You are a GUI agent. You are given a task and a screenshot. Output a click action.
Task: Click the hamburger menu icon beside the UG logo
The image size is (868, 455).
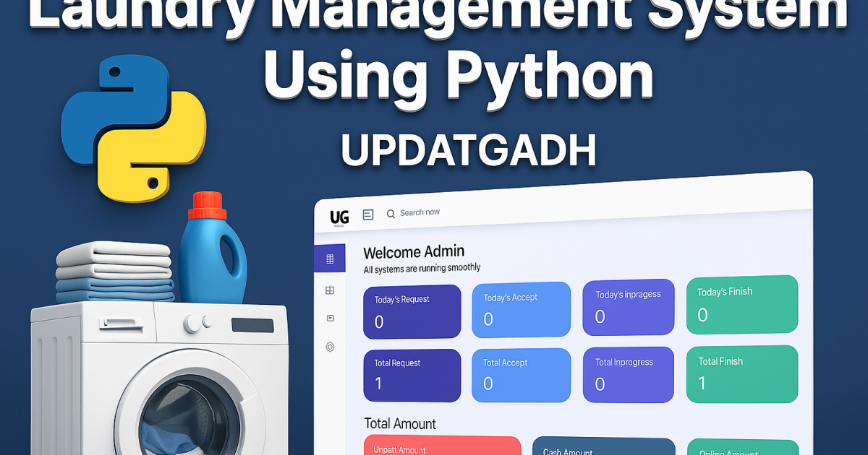pyautogui.click(x=367, y=214)
